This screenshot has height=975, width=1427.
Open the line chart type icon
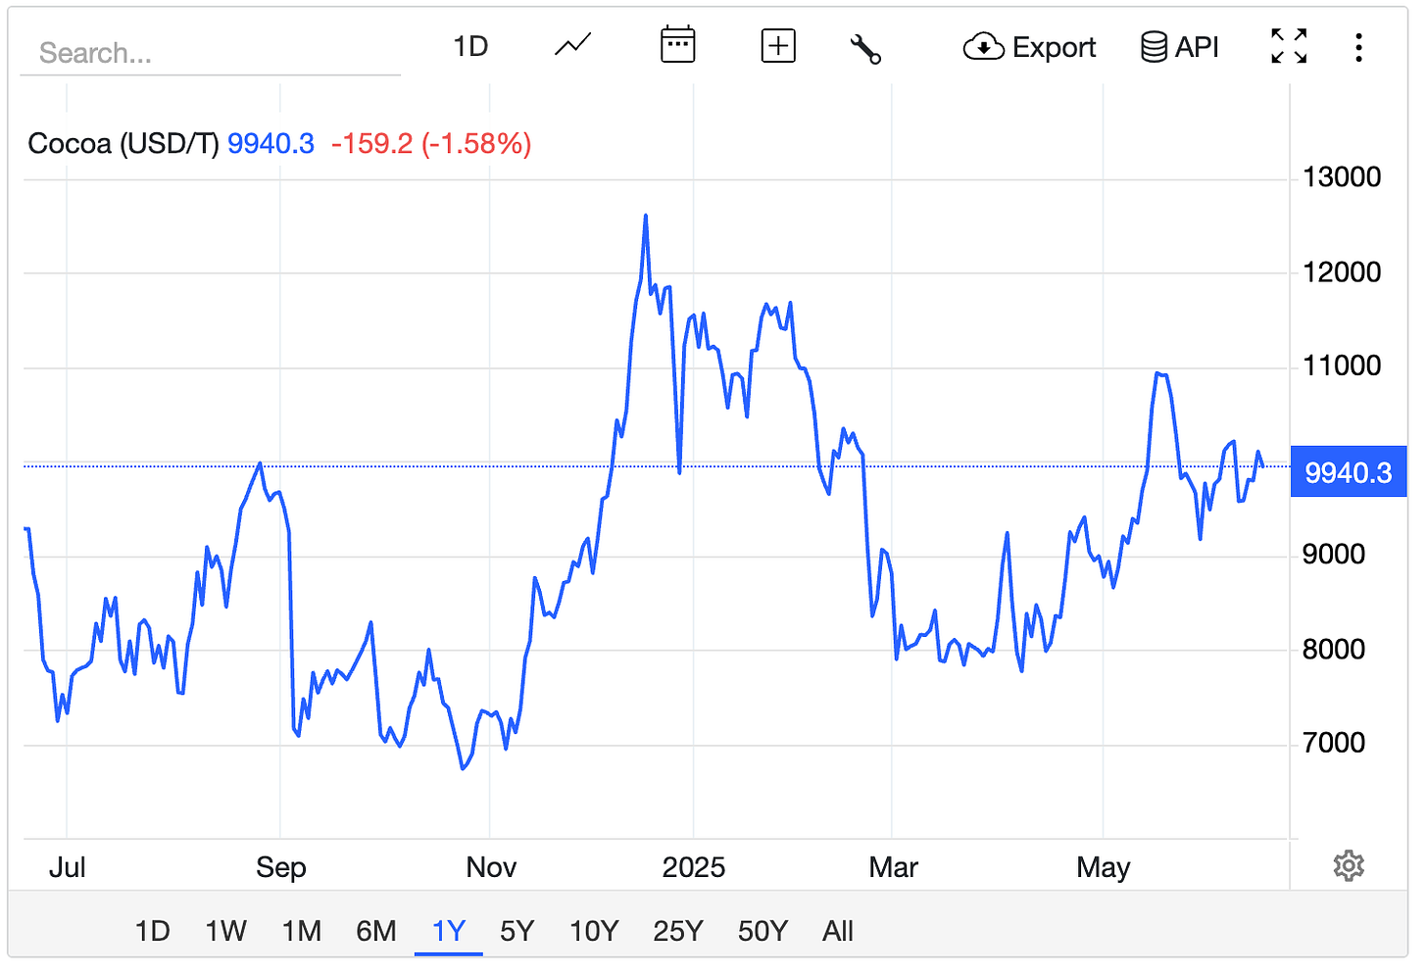point(573,46)
